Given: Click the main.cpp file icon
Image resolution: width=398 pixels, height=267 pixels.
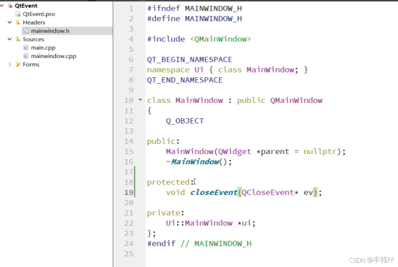Looking at the screenshot, I should tap(26, 47).
